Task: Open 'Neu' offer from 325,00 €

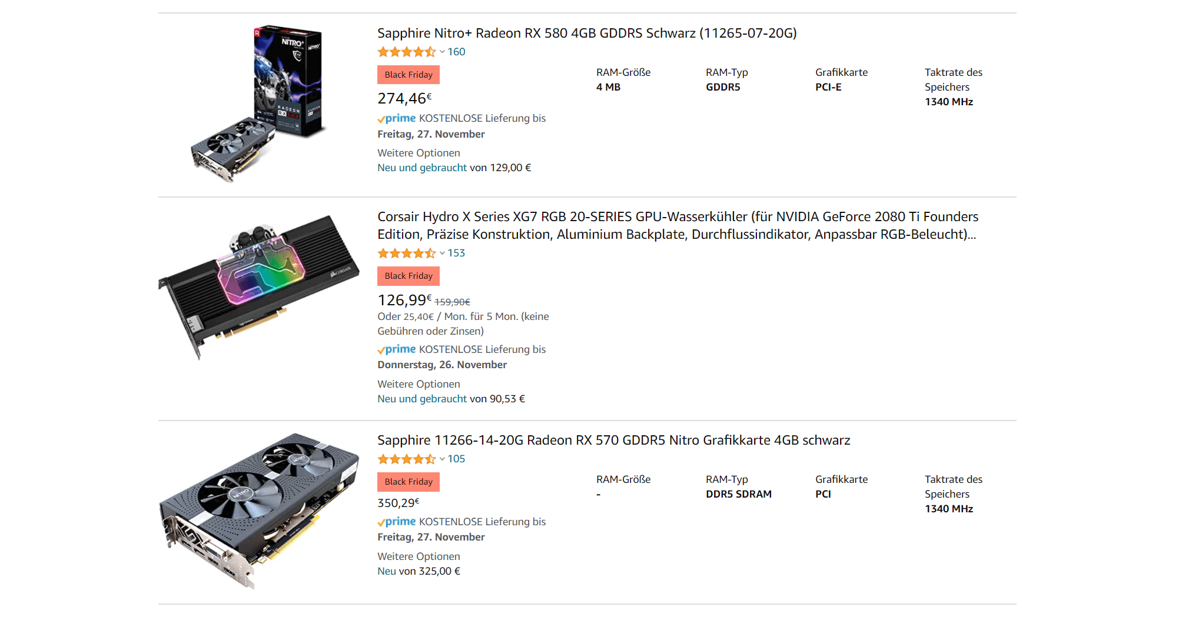Action: (387, 571)
